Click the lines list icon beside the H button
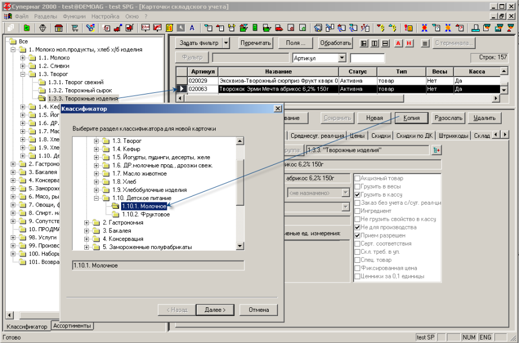 pyautogui.click(x=426, y=43)
